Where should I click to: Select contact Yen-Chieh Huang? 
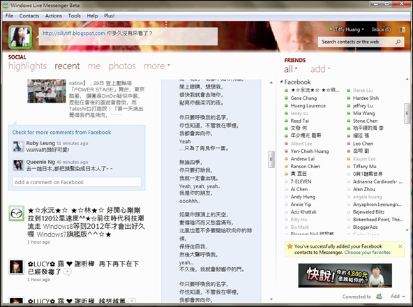[310, 151]
